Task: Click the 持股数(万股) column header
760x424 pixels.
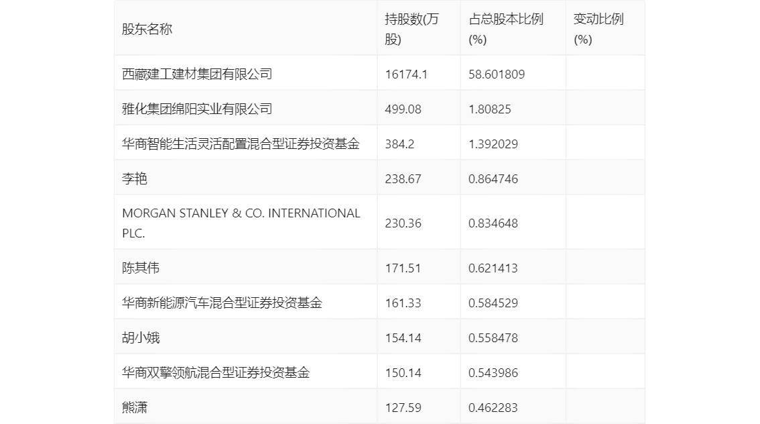Action: coord(411,29)
